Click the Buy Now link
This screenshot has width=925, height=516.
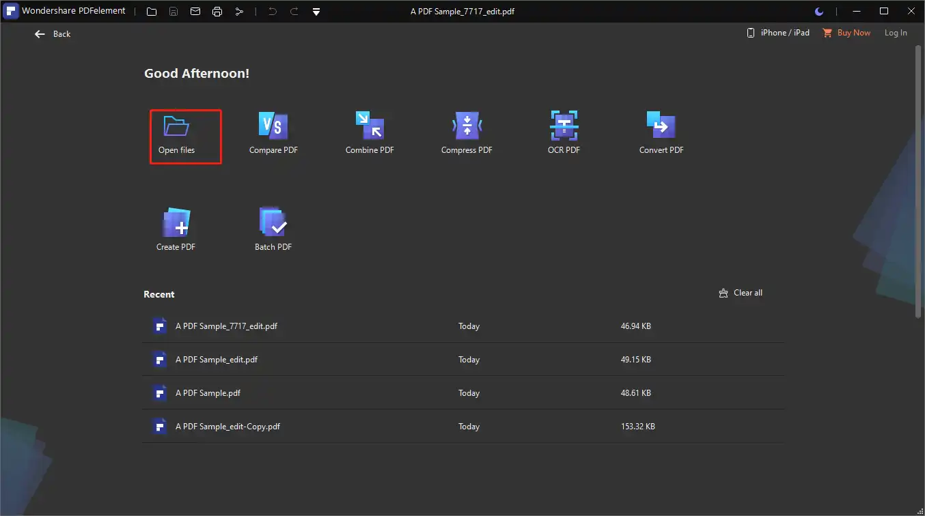[846, 33]
